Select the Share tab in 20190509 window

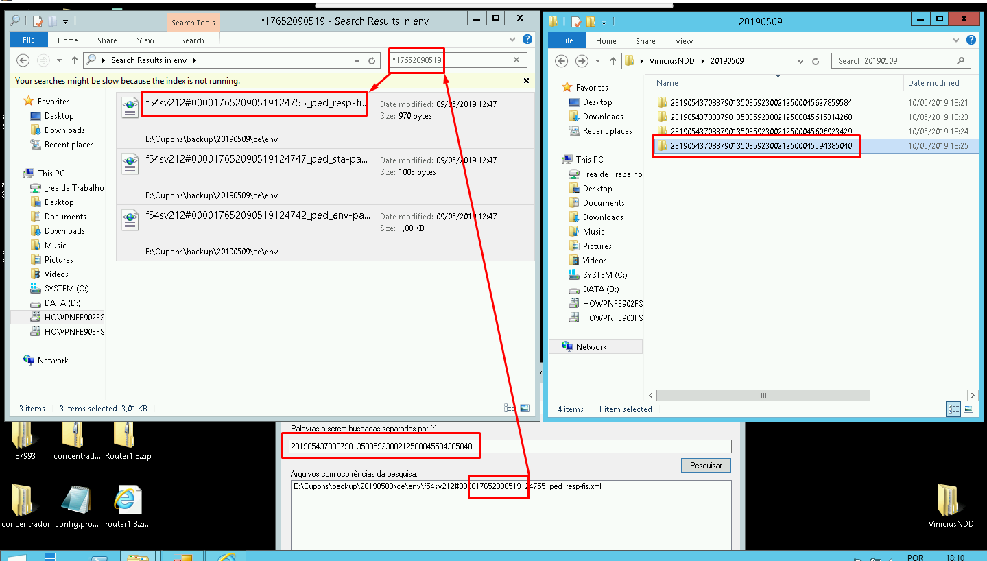point(645,41)
